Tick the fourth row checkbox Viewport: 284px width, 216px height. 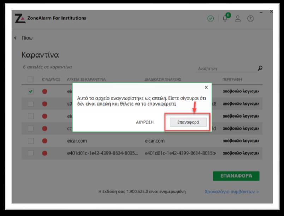(x=31, y=128)
